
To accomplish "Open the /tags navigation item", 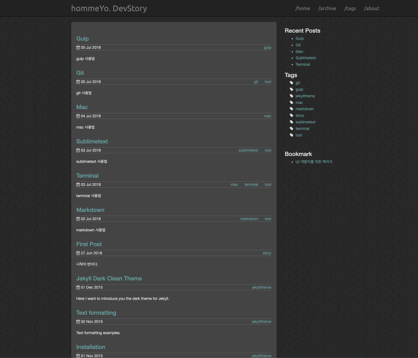I will pos(350,8).
